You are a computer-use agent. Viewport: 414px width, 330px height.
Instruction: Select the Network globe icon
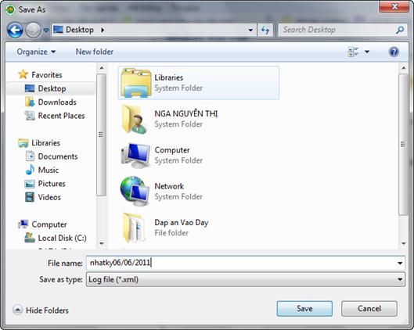coord(135,192)
